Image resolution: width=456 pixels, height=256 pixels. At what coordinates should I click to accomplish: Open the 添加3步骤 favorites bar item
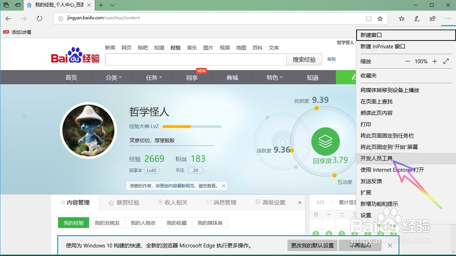17,32
